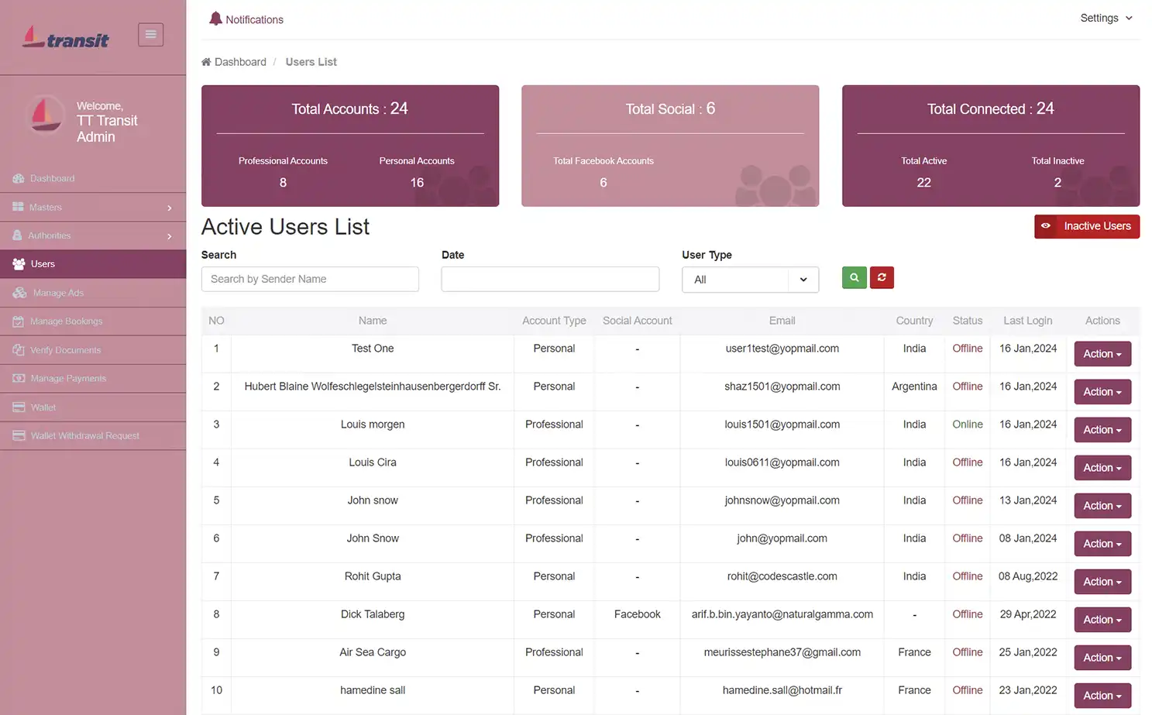Toggle Louis morgen's Online status

click(x=967, y=424)
